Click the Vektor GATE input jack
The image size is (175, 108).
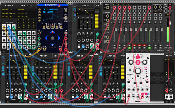point(44,49)
